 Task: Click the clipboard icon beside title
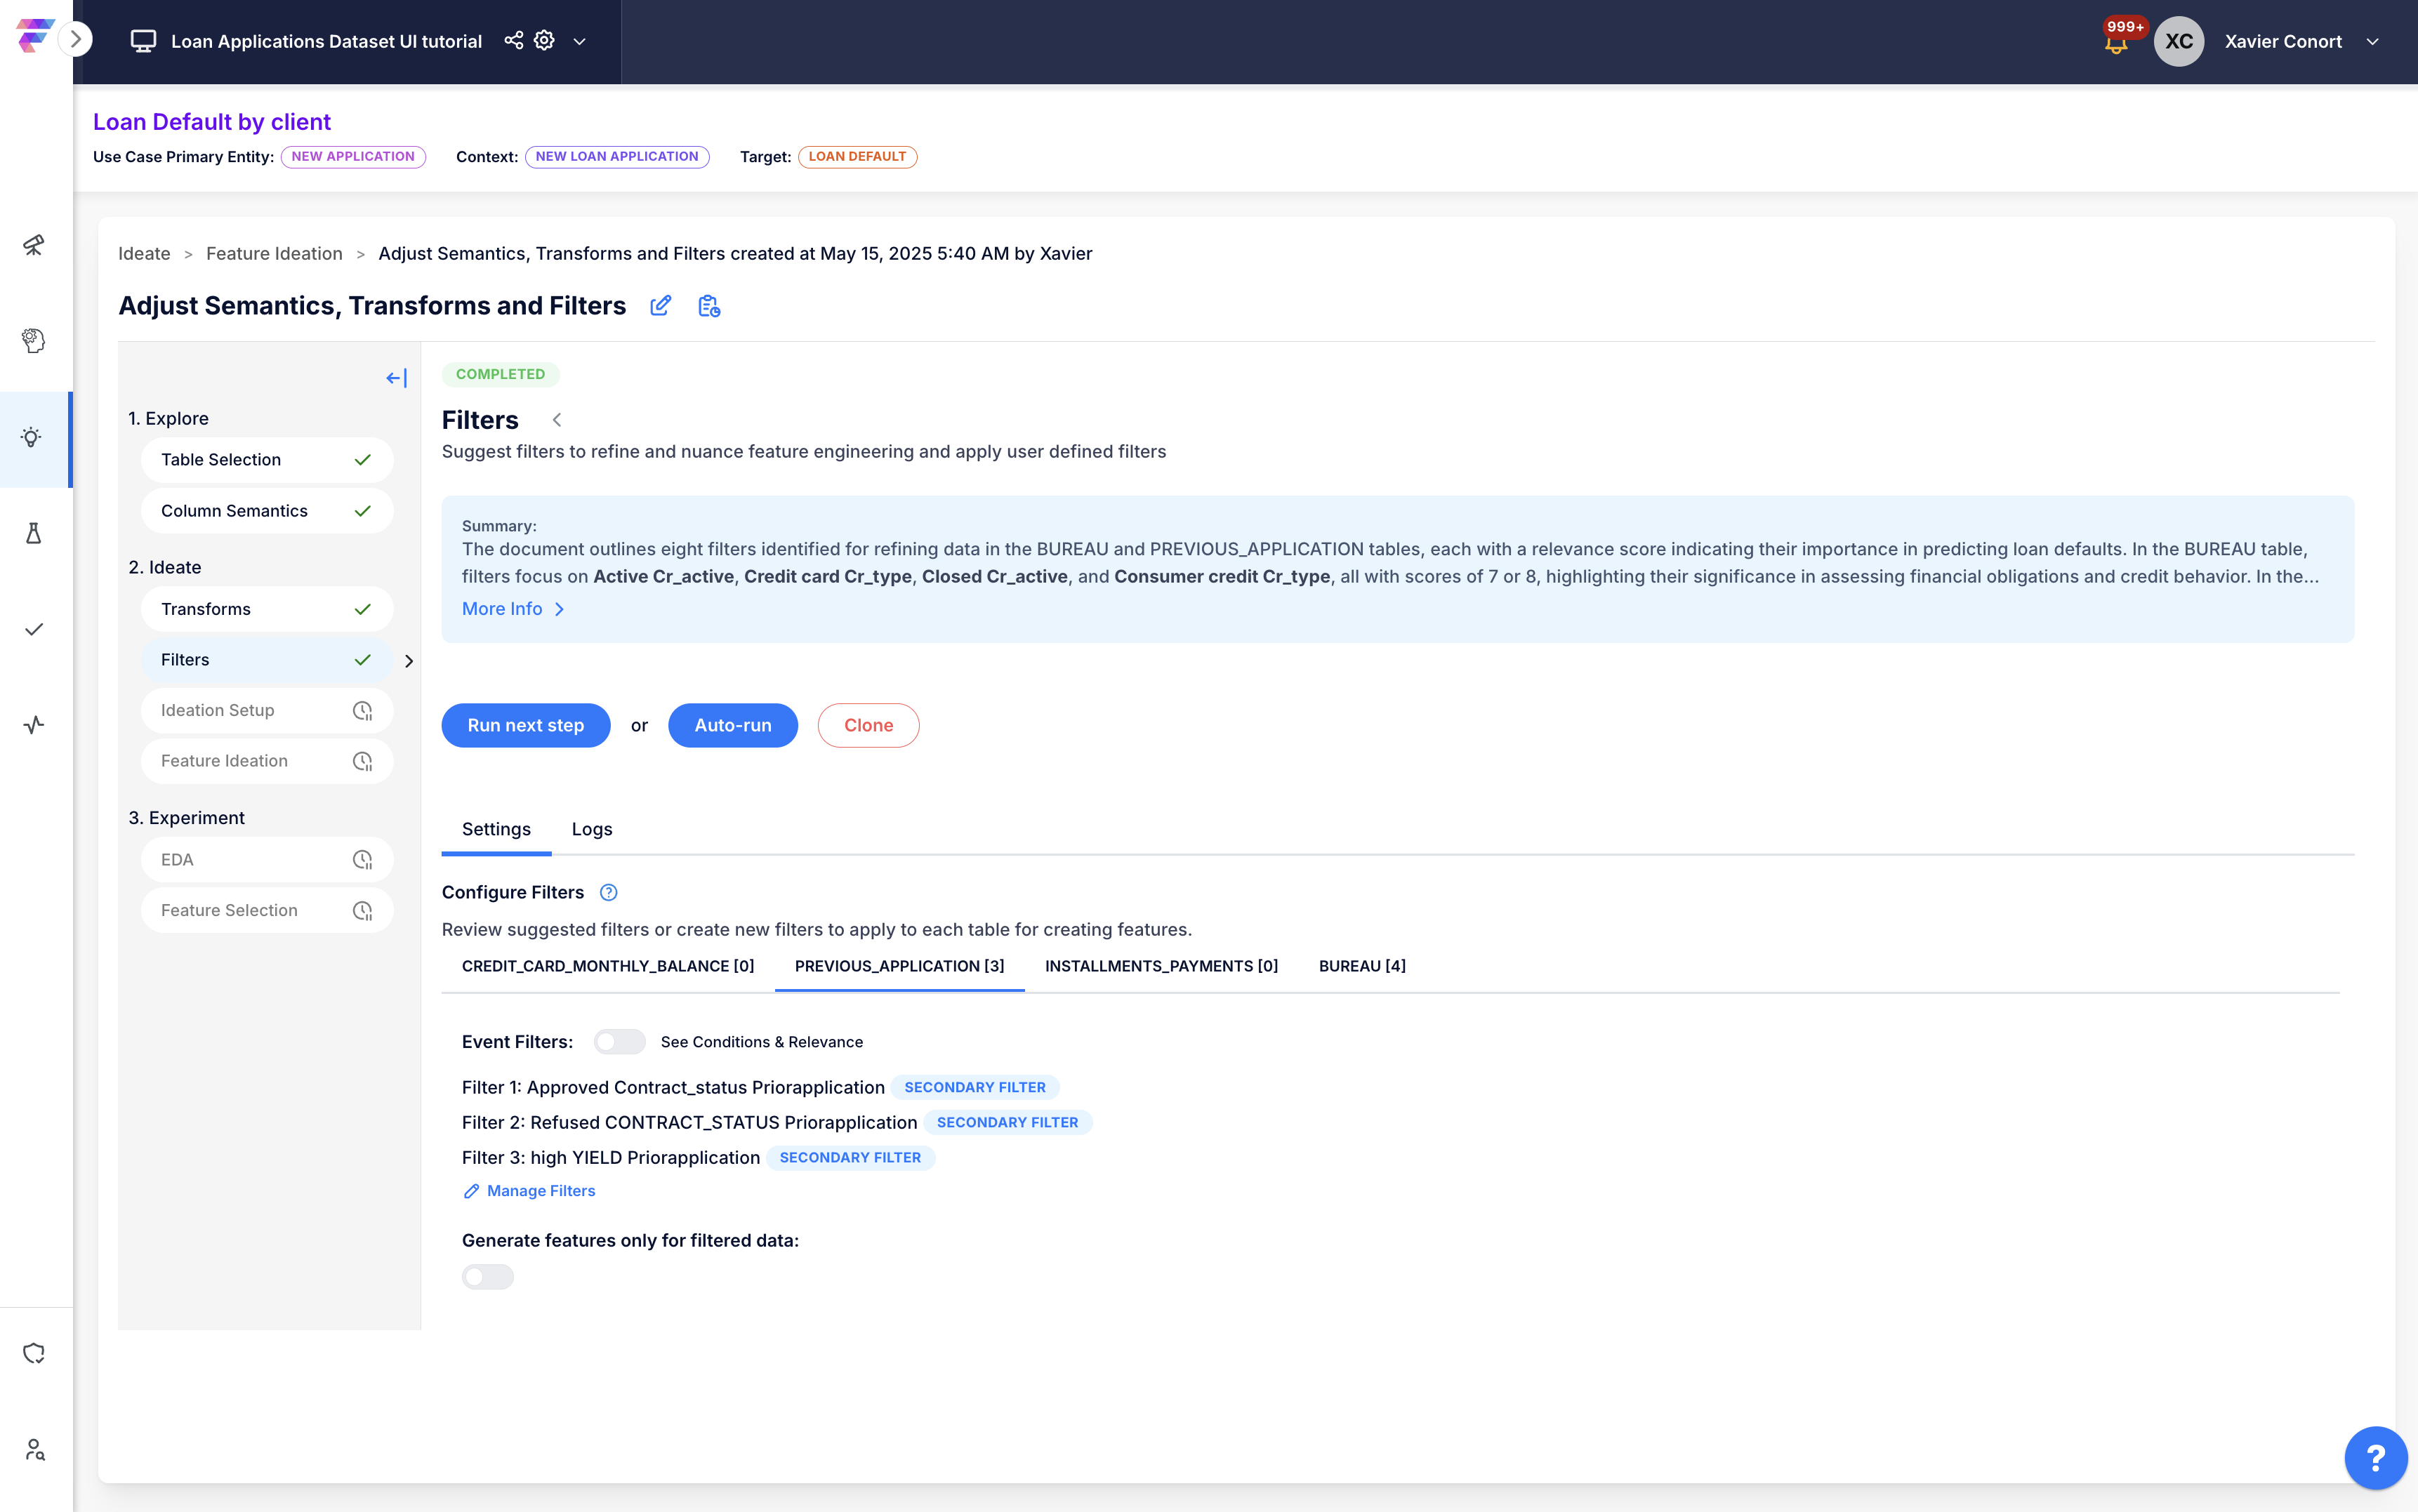(709, 306)
